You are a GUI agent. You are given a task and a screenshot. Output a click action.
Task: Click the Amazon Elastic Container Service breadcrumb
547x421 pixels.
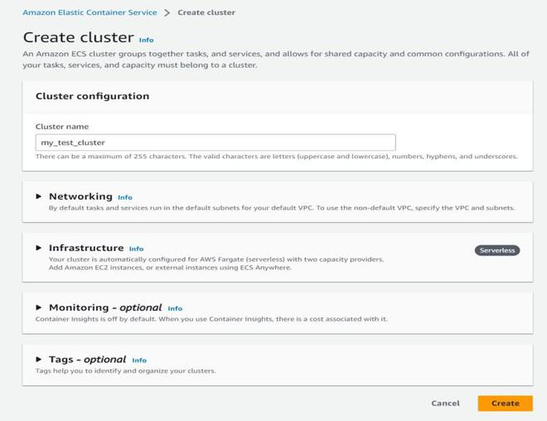88,12
